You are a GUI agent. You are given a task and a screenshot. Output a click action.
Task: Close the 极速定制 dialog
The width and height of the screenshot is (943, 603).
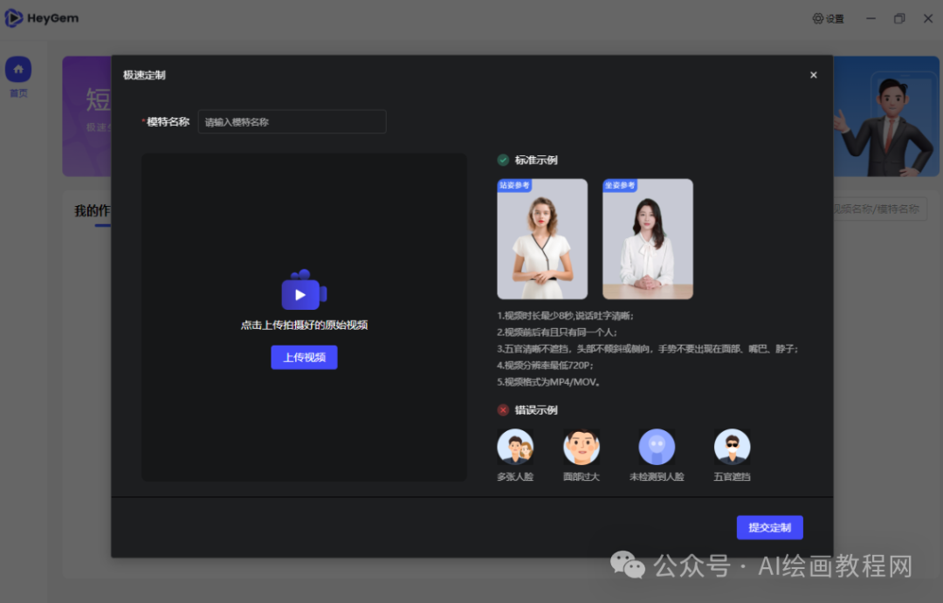(813, 75)
